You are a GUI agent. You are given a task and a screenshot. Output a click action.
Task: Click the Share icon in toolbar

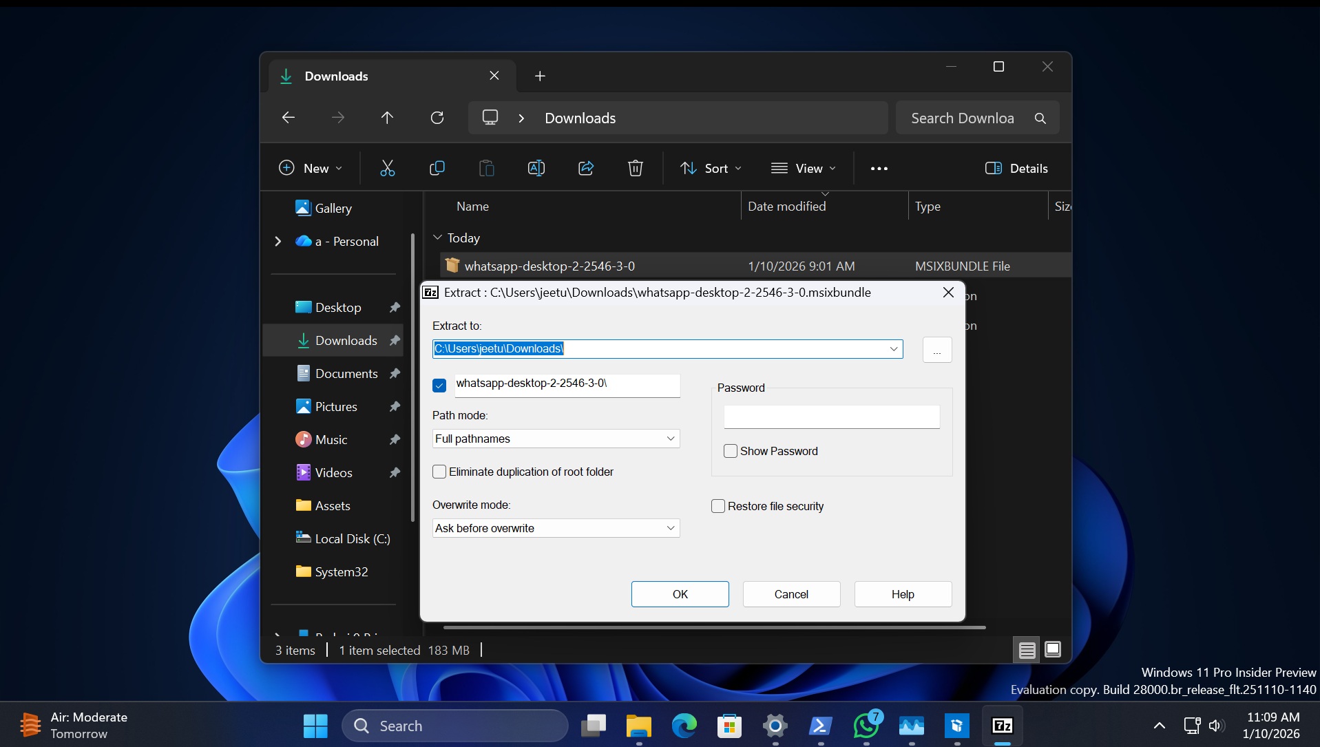coord(586,168)
